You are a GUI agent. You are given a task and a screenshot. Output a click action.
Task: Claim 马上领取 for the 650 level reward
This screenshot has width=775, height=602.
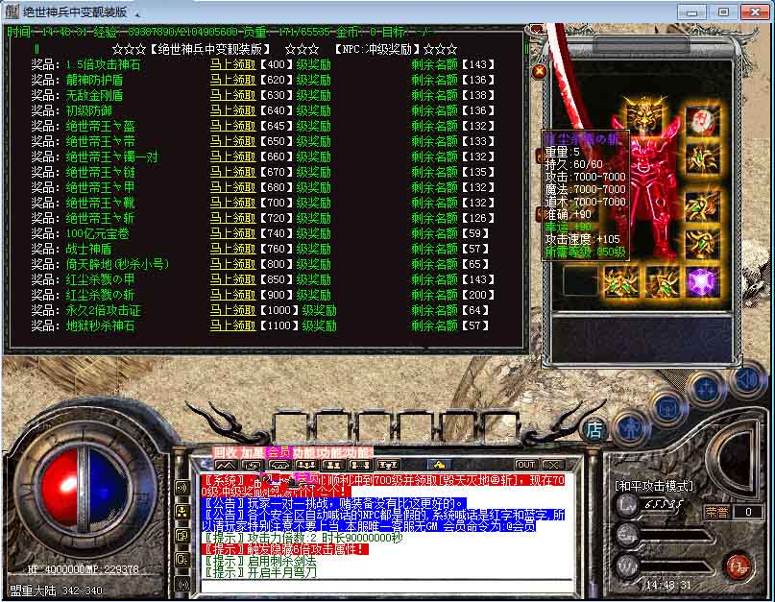232,141
